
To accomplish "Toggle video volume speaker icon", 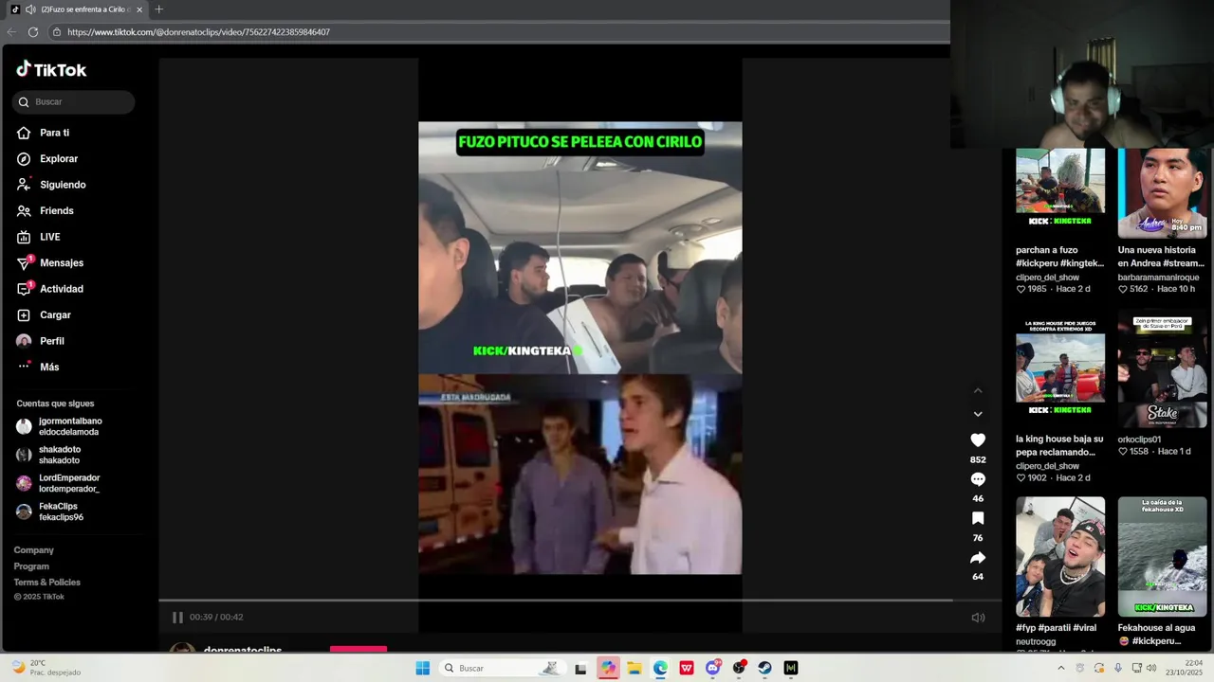I will (x=978, y=618).
